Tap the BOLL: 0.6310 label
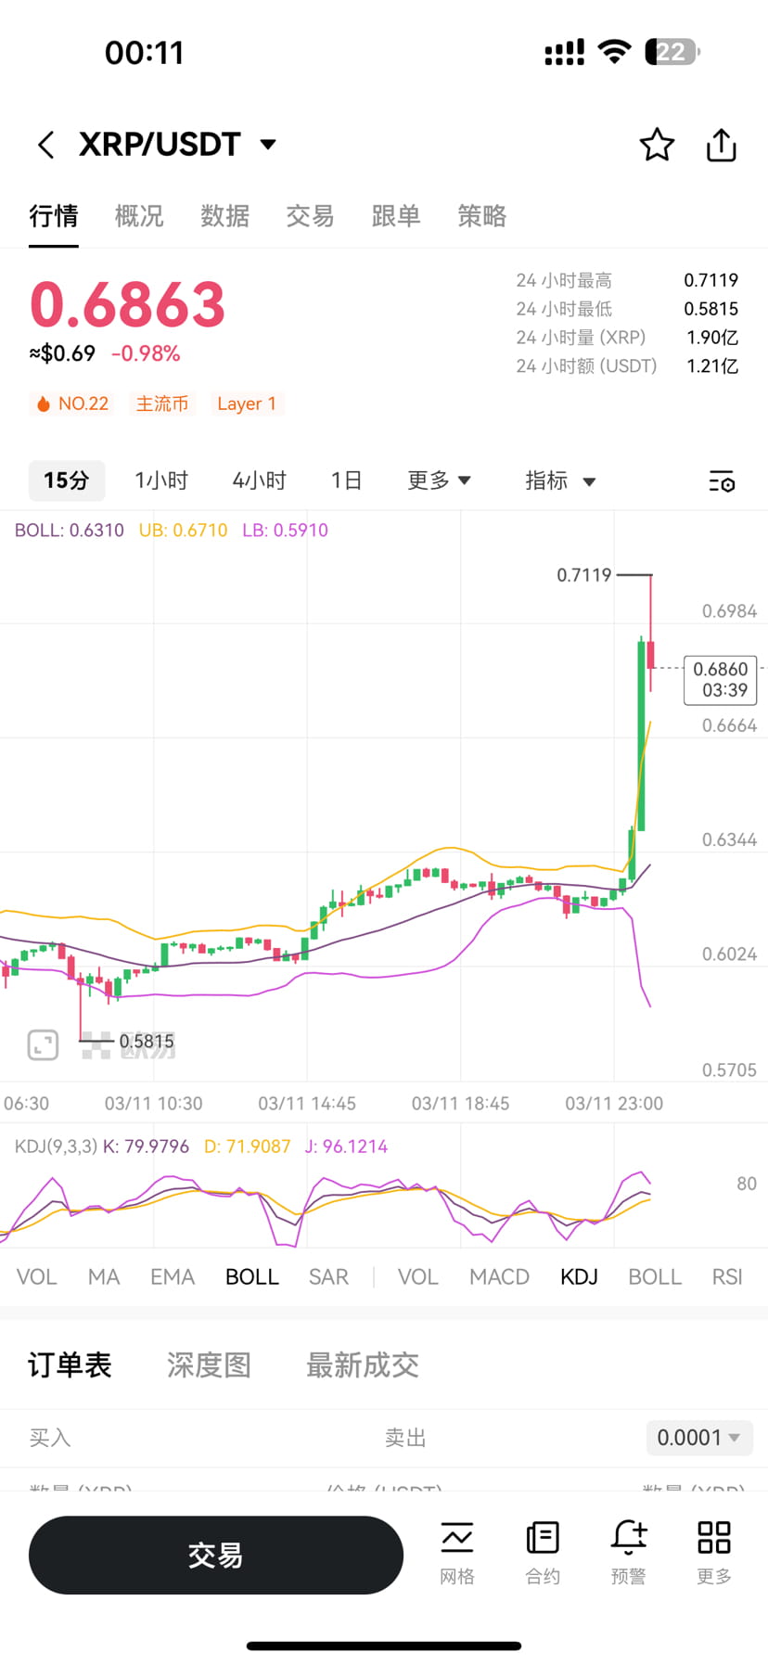 tap(70, 531)
